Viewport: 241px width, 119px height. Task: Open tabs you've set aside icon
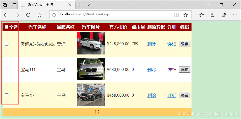pos(5,5)
